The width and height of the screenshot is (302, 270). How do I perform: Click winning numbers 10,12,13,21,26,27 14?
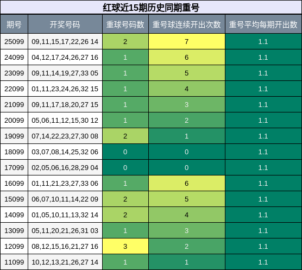[x=65, y=262]
